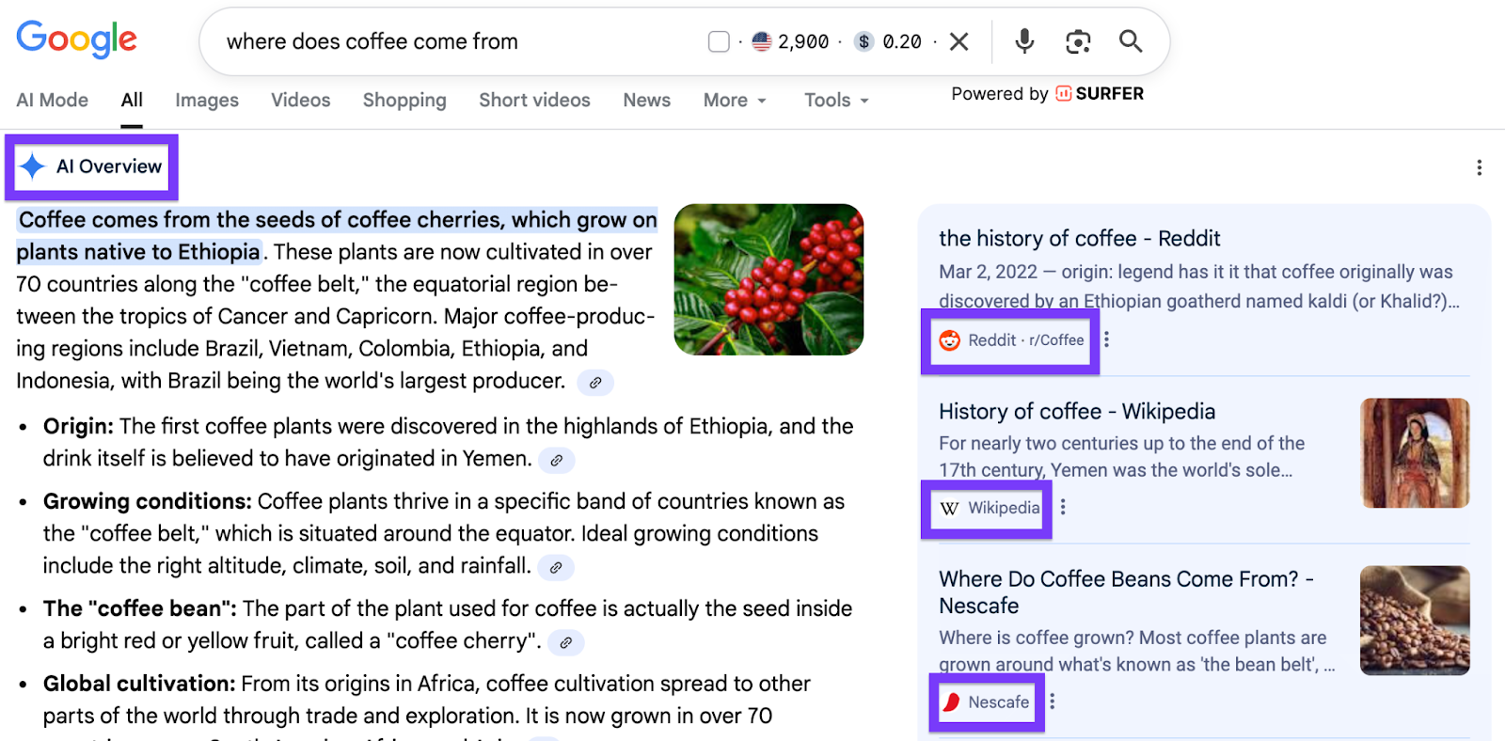Expand the Tools dropdown
Image resolution: width=1505 pixels, height=741 pixels.
click(836, 100)
